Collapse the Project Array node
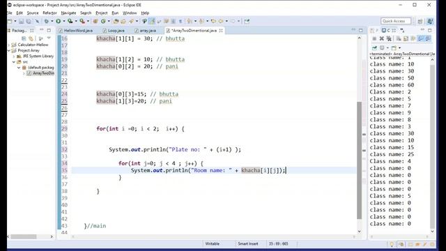The width and height of the screenshot is (446, 251). point(9,50)
